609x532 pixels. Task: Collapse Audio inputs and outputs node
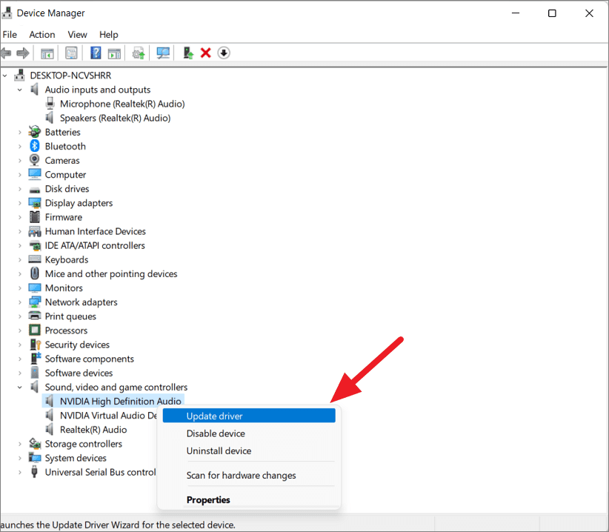pos(19,90)
